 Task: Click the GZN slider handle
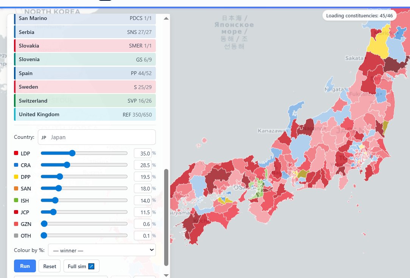click(x=44, y=224)
